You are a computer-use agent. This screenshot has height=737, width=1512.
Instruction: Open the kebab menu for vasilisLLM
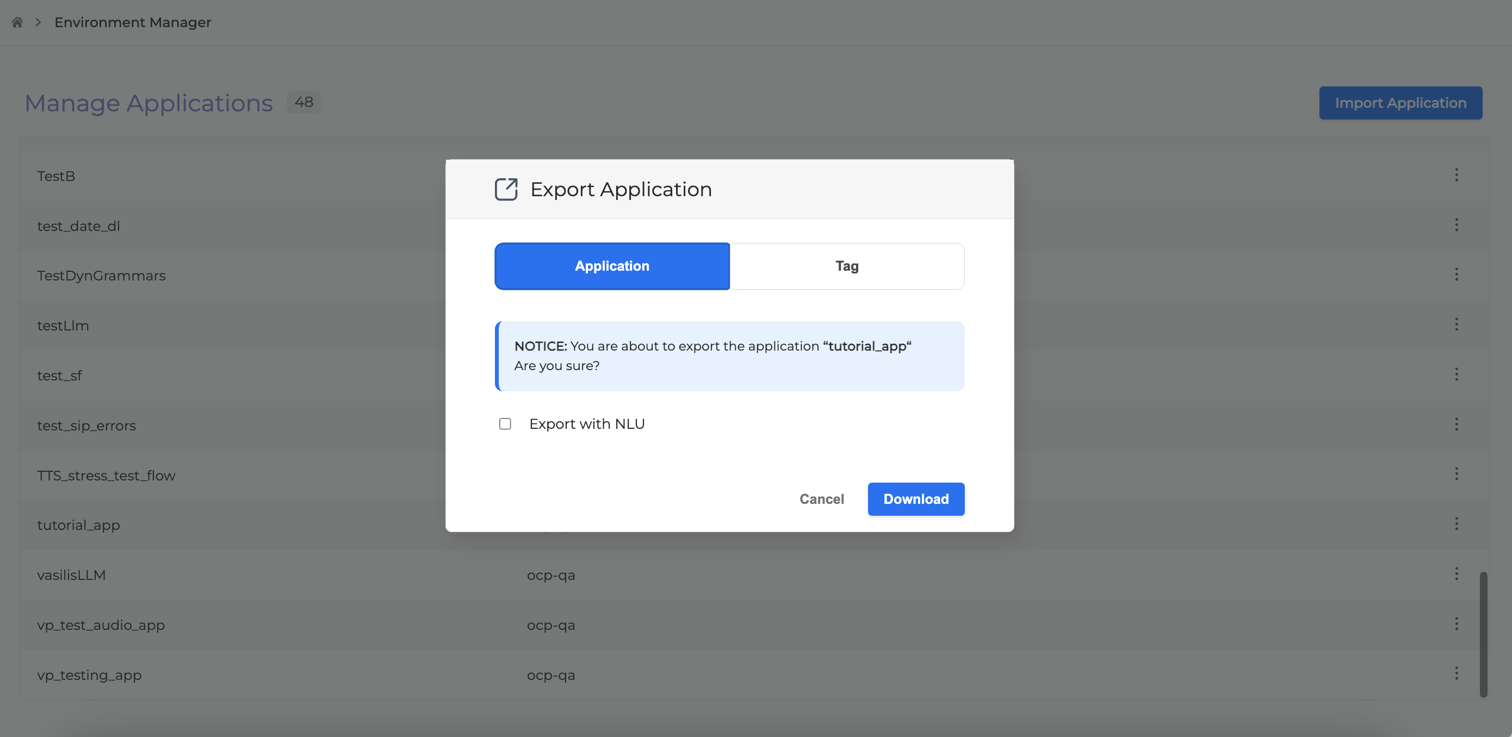click(x=1456, y=574)
